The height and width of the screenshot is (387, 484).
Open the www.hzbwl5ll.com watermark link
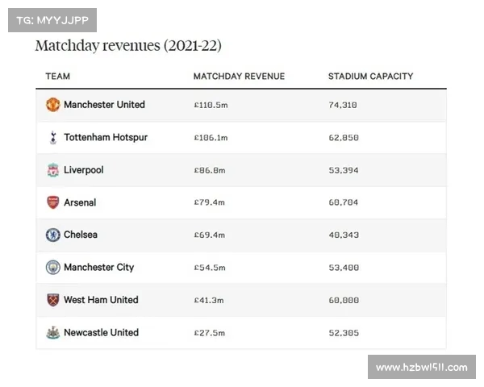(x=422, y=368)
